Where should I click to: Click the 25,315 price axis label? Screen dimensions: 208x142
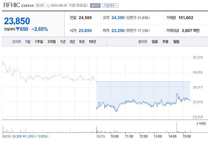198,57
